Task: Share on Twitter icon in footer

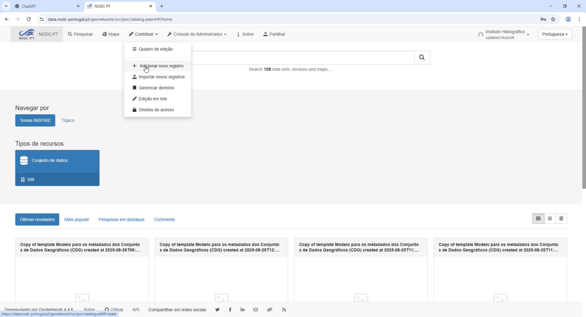Action: point(217,310)
